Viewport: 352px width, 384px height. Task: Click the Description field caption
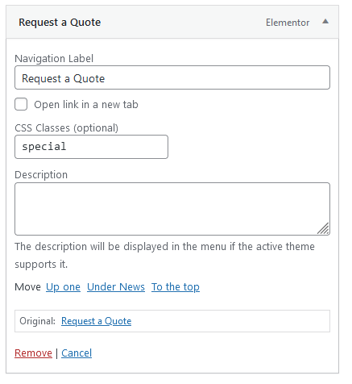pos(41,175)
